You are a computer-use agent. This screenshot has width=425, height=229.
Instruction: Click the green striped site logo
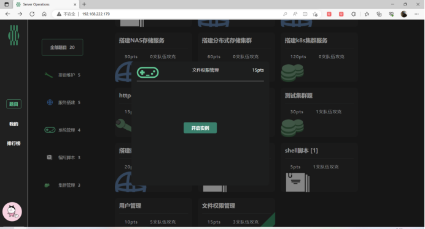tap(14, 35)
